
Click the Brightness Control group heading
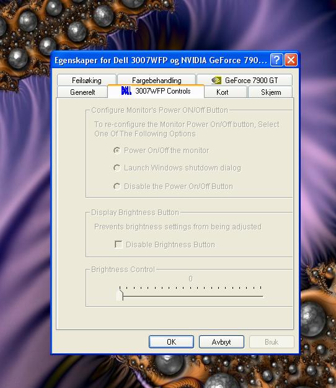pyautogui.click(x=123, y=269)
